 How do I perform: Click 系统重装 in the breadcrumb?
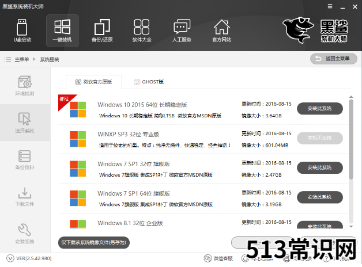click(x=50, y=59)
